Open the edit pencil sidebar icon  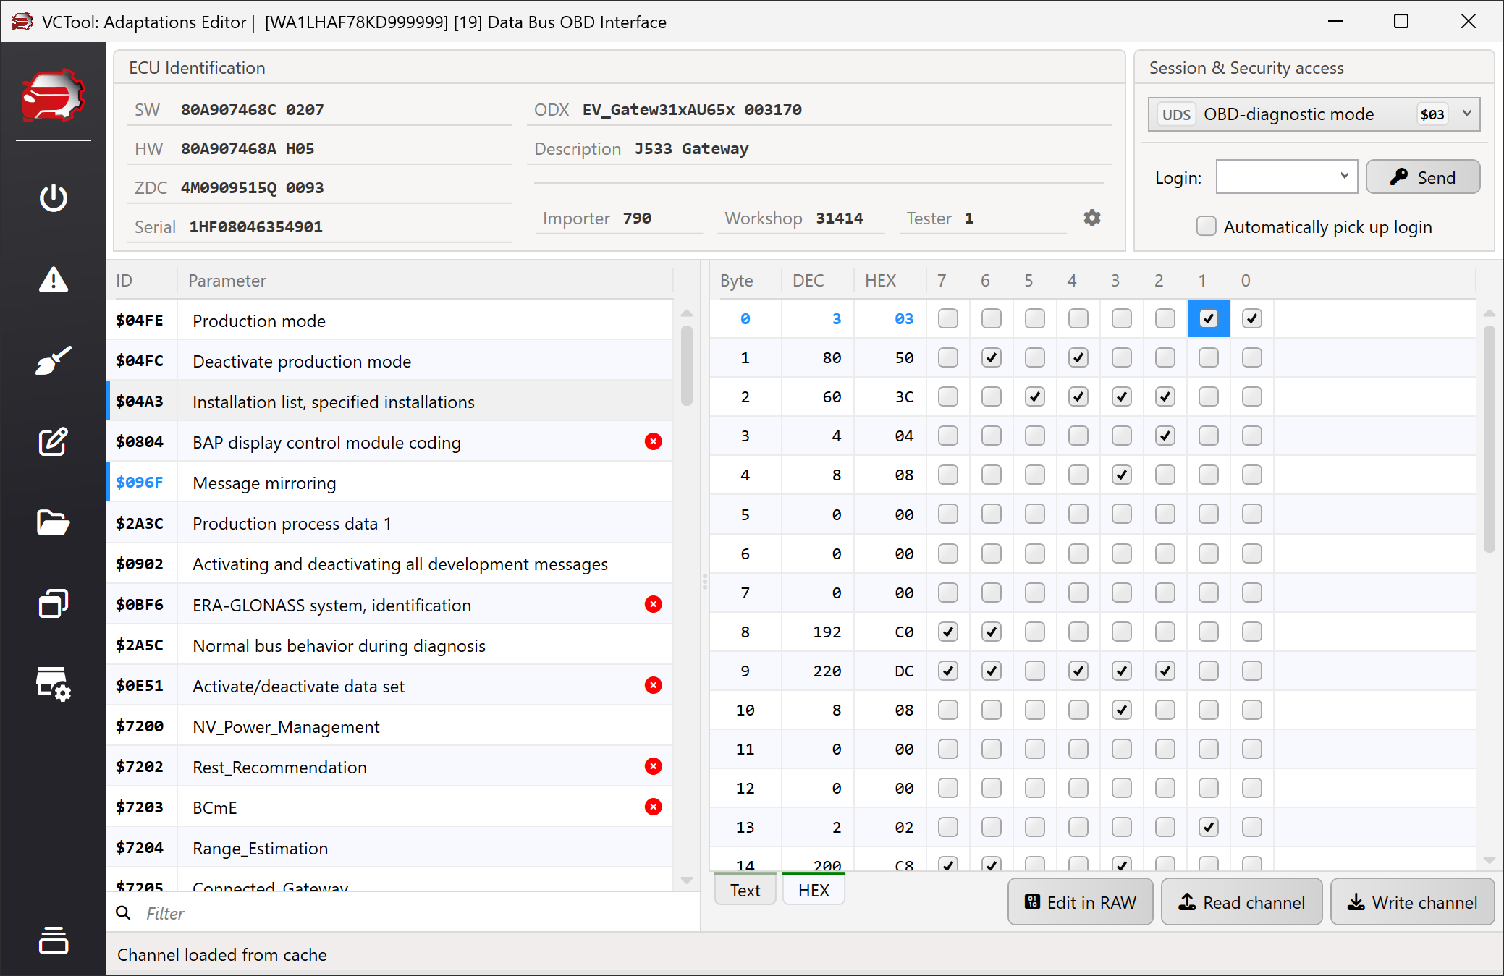(53, 441)
